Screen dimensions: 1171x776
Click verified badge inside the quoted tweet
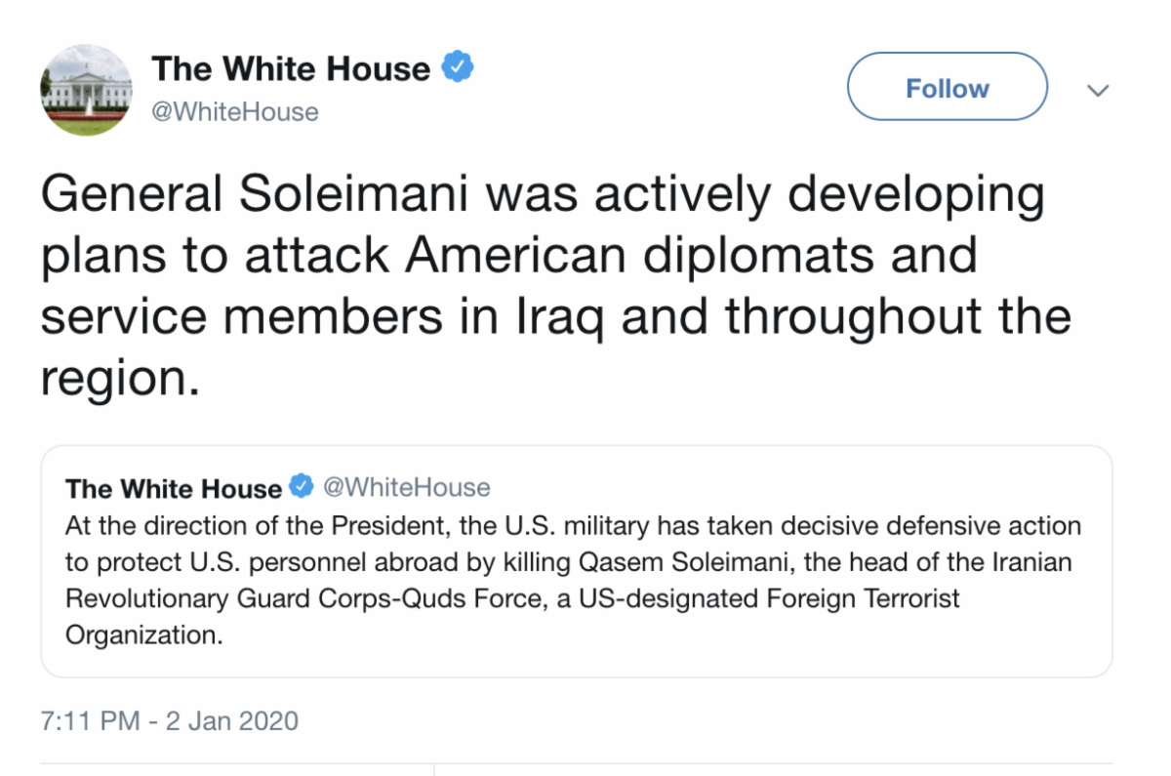(302, 486)
